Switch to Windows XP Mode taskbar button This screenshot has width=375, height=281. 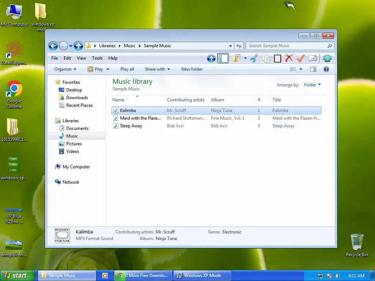202,276
